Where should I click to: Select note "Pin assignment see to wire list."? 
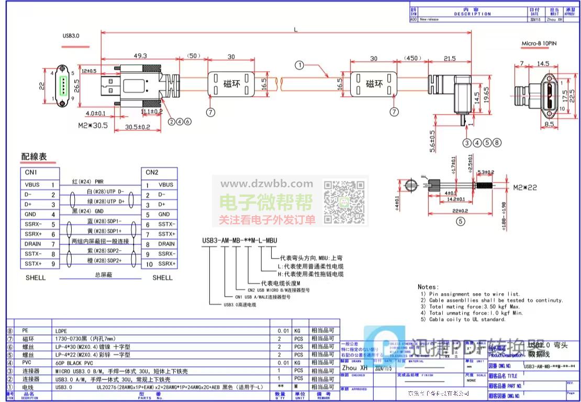[475, 294]
